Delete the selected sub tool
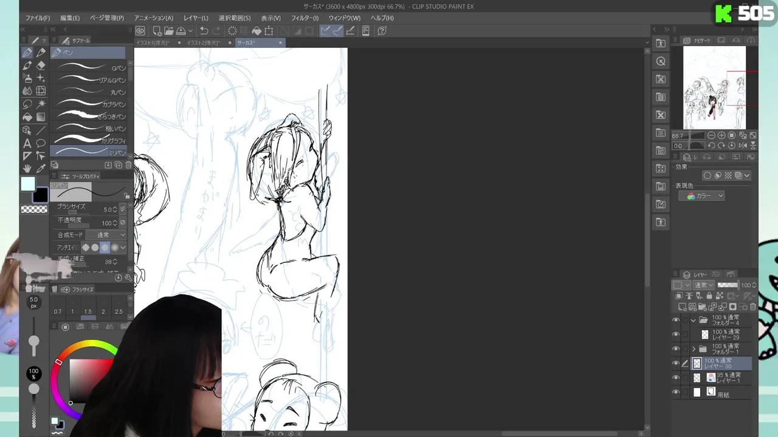This screenshot has width=778, height=437. click(x=128, y=165)
